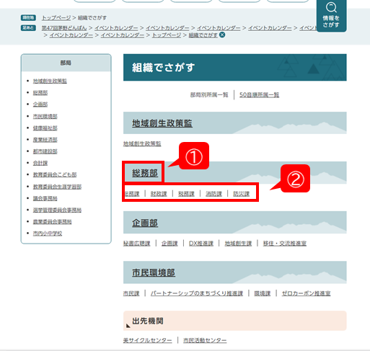Clear the 足あと history with the x icon
Viewport: 370px width, 351px height.
(222, 35)
